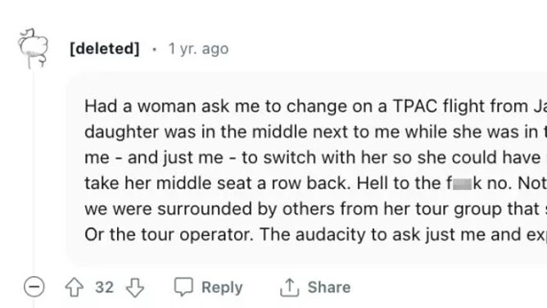Click the Reply text label
547x308 pixels.
222,288
